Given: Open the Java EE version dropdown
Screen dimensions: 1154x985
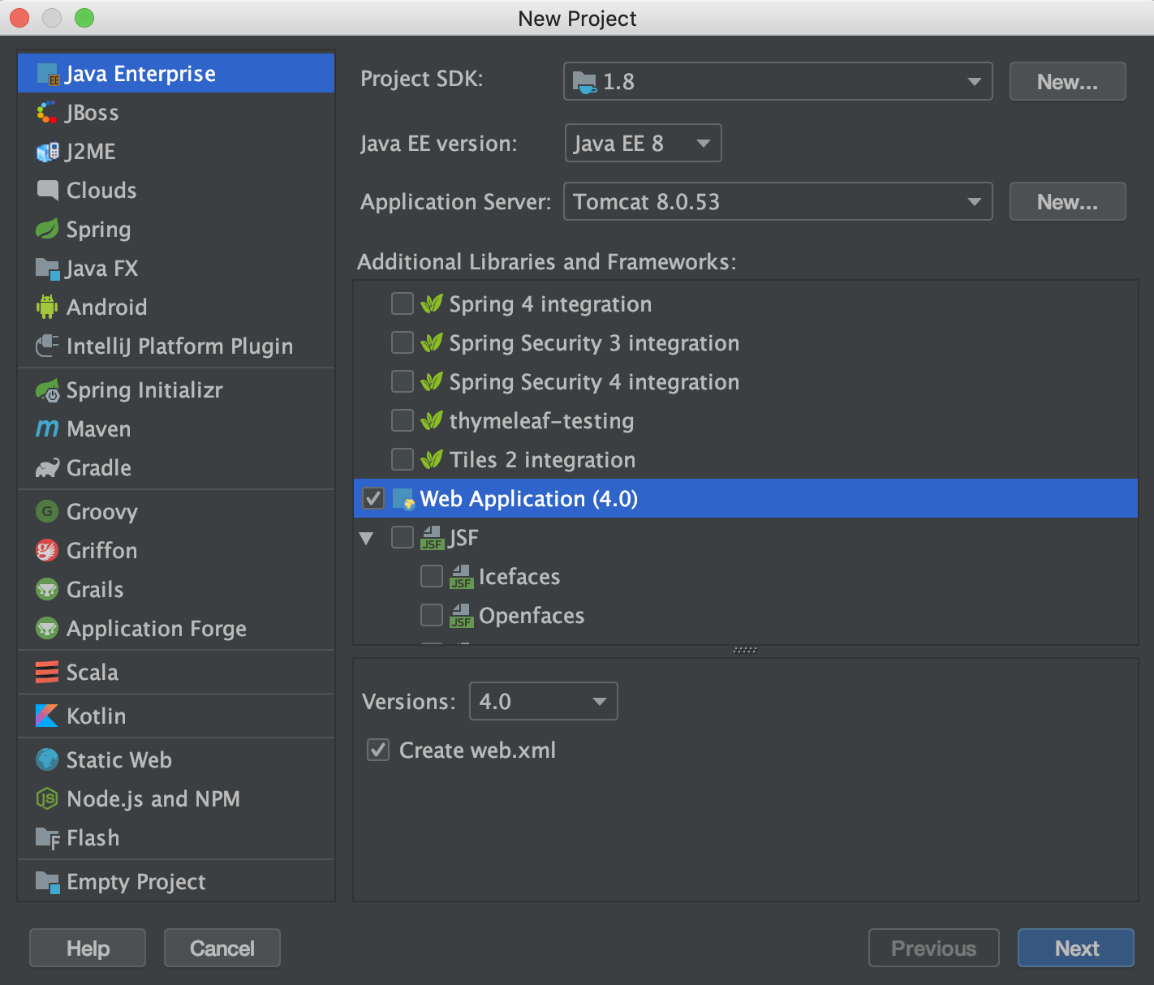Looking at the screenshot, I should pyautogui.click(x=643, y=143).
